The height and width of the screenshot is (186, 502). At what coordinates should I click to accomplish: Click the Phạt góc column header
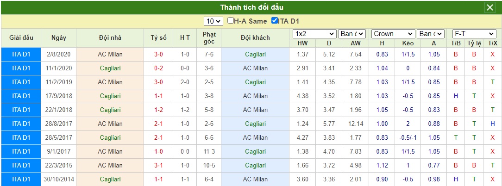(209, 38)
